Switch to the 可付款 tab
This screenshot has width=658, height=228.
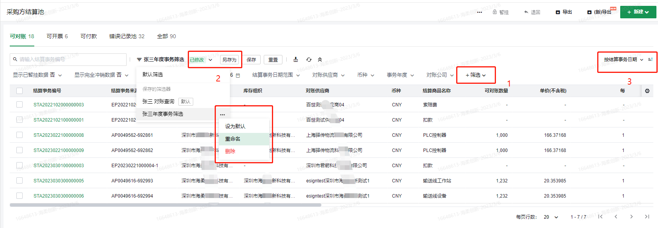tap(88, 36)
